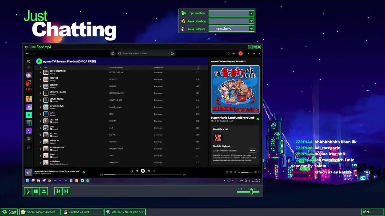Pause the playlist with green header button
Viewport: 385px width, 216px height.
(39, 61)
